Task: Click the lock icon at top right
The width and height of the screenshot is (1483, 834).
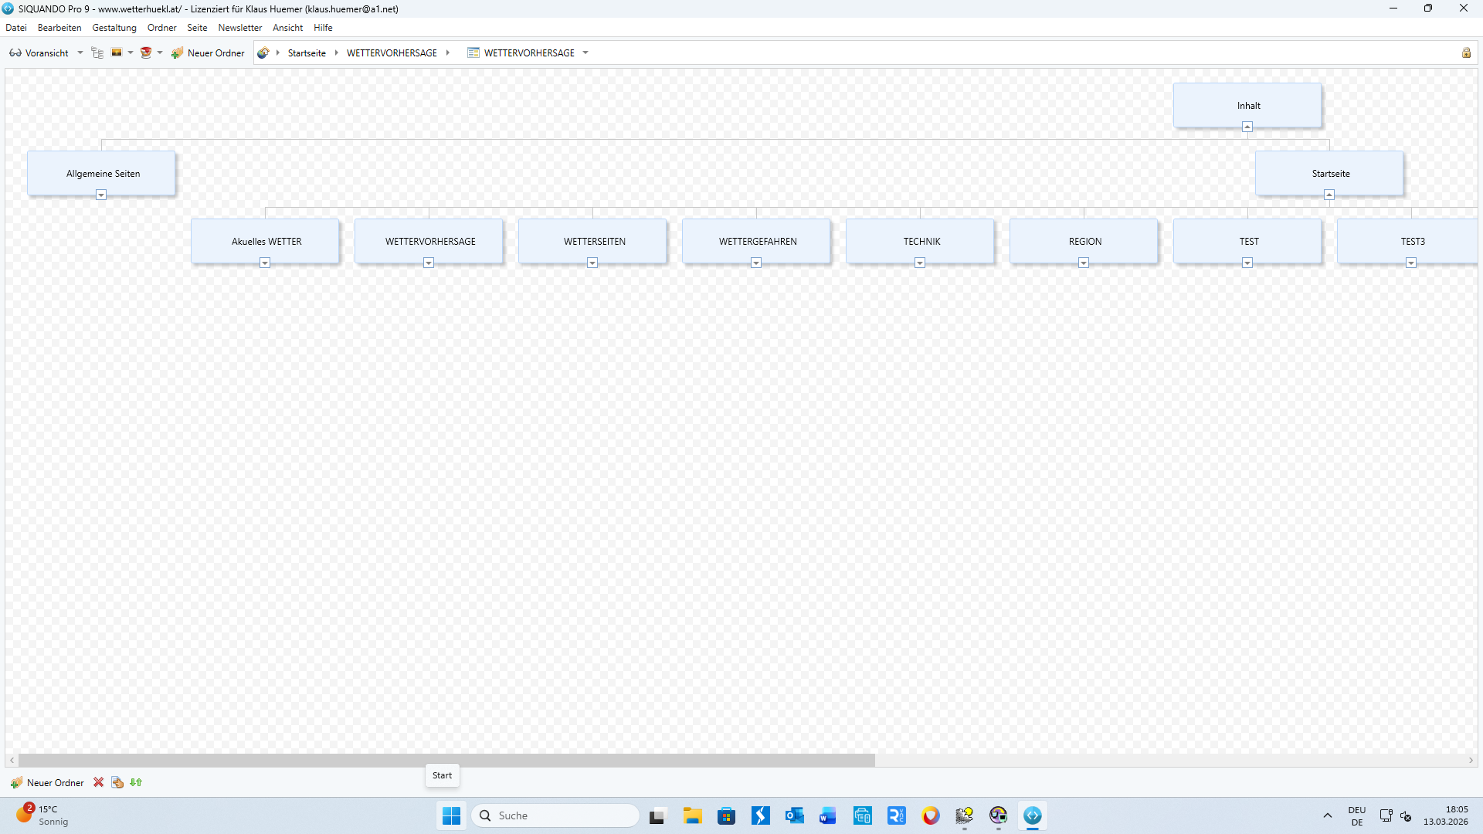Action: tap(1465, 53)
